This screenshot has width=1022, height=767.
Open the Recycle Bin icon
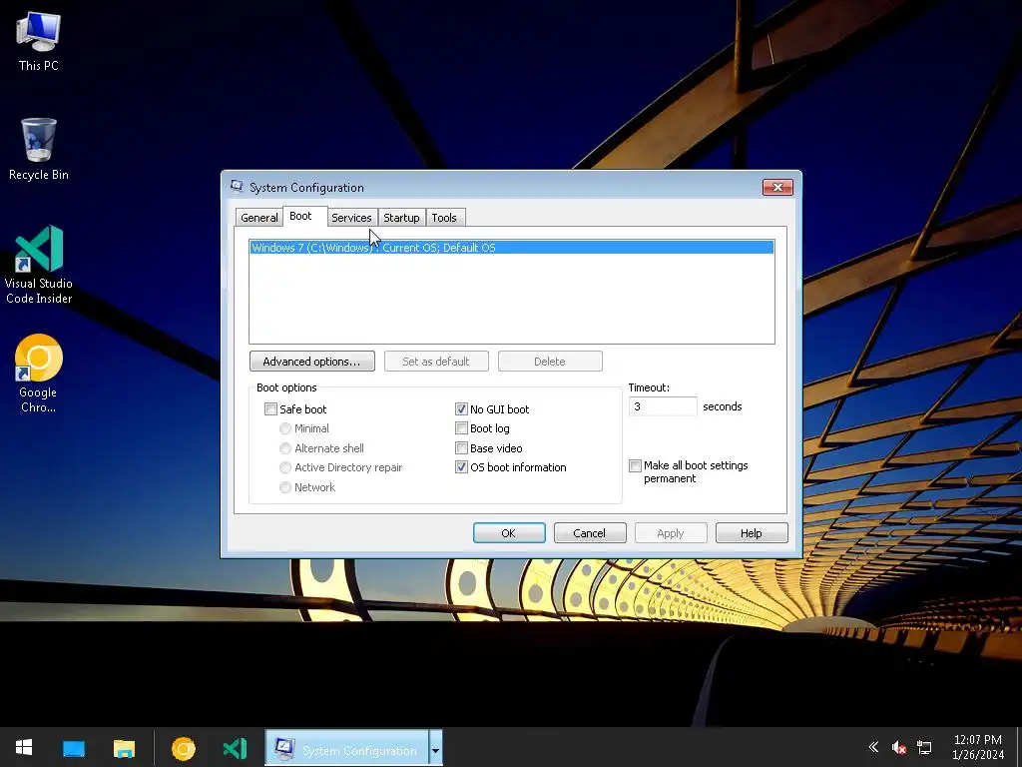pyautogui.click(x=39, y=149)
